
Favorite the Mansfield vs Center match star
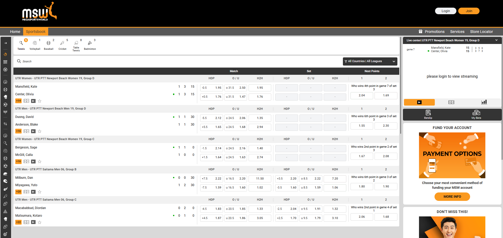pyautogui.click(x=40, y=101)
